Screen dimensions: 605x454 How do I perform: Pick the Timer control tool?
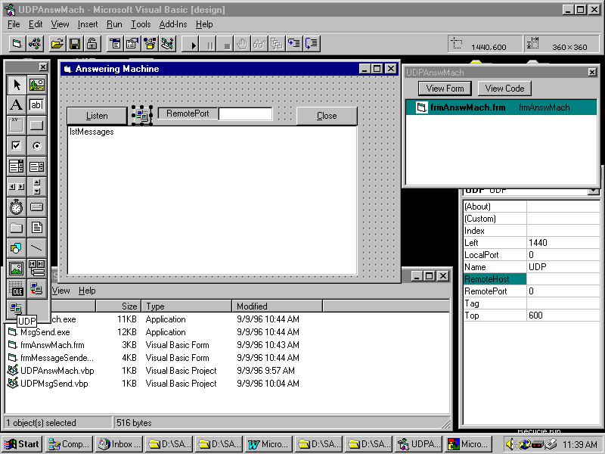(x=16, y=207)
